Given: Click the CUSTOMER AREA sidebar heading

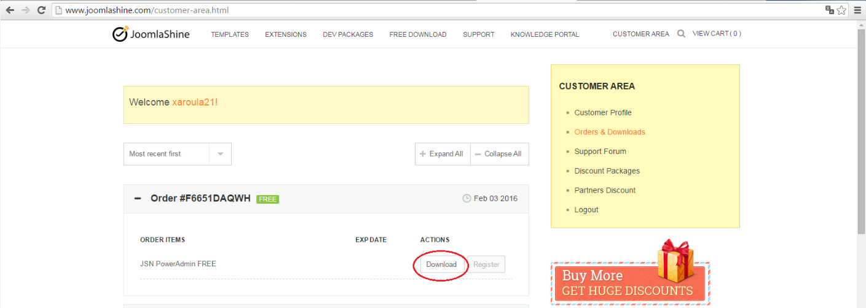Looking at the screenshot, I should pyautogui.click(x=597, y=87).
